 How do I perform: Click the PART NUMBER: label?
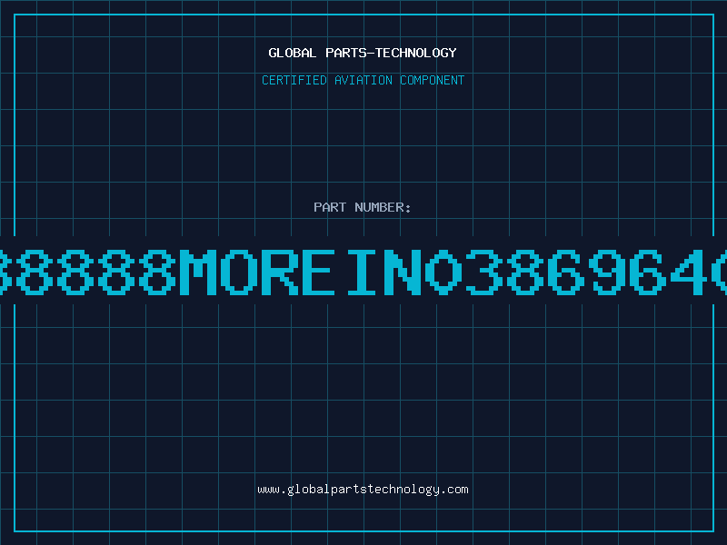tap(363, 207)
